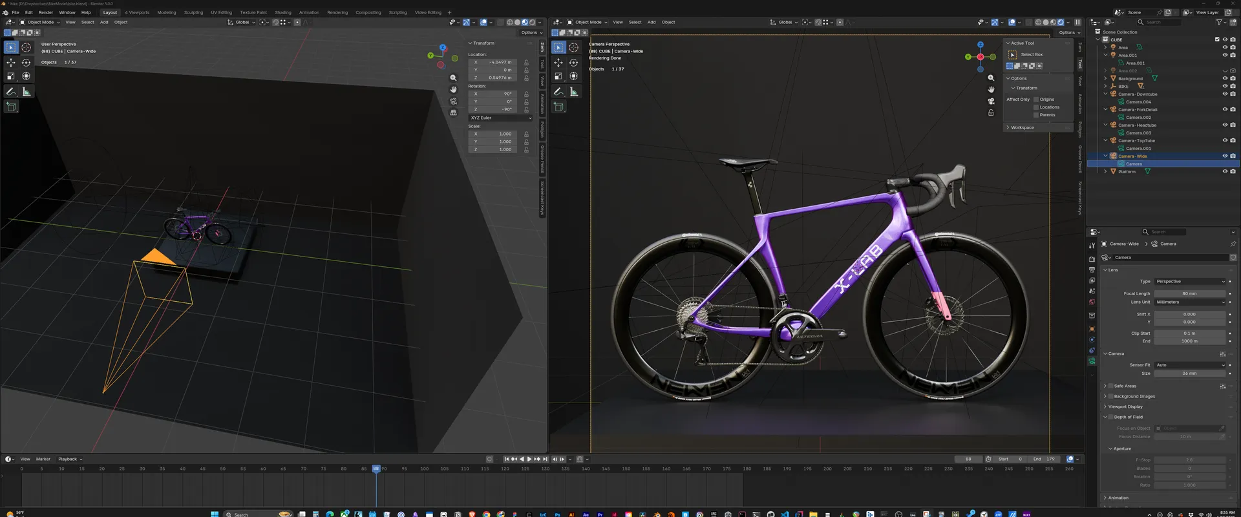Image resolution: width=1241 pixels, height=517 pixels.
Task: Select the Rotate tool in left viewport
Action: 27,63
